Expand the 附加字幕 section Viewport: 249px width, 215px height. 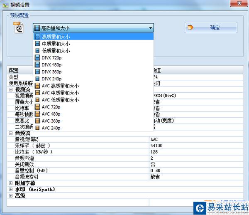click(11, 183)
